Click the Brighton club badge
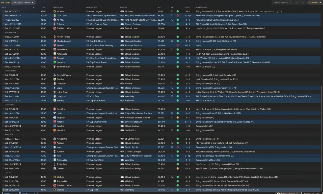The width and height of the screenshot is (323, 194). point(55,118)
